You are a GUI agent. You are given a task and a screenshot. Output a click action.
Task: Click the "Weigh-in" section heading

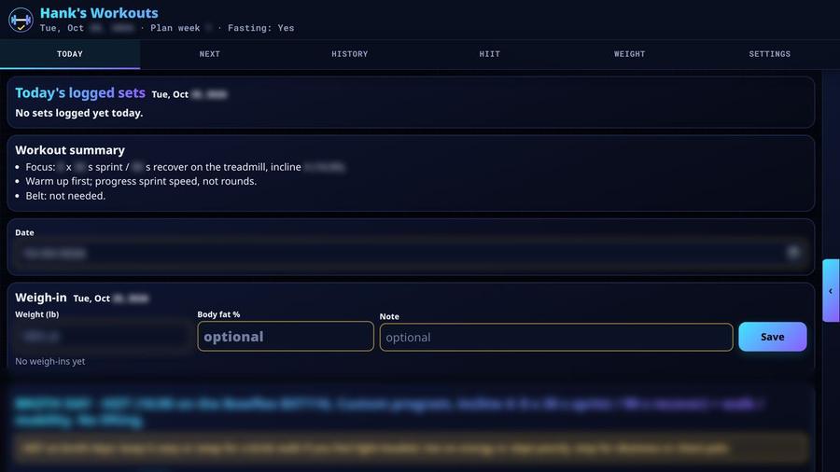(41, 298)
